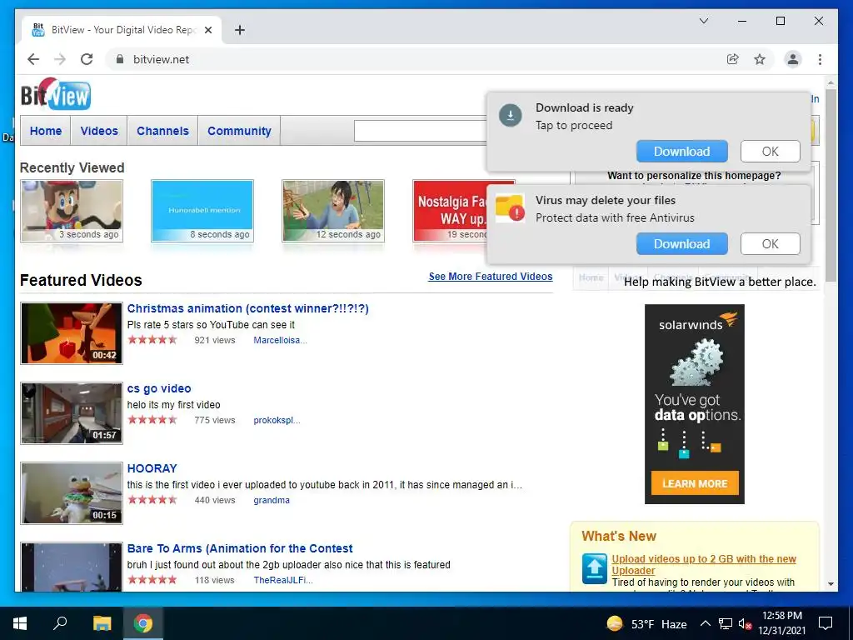Screen dimensions: 853x640
Task: Open the thumbnail viewed 12 seconds ago
Action: pos(333,211)
